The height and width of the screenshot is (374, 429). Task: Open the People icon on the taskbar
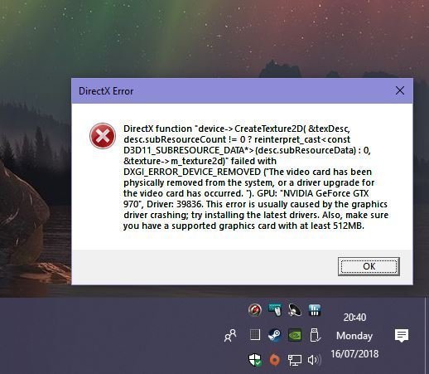click(230, 336)
